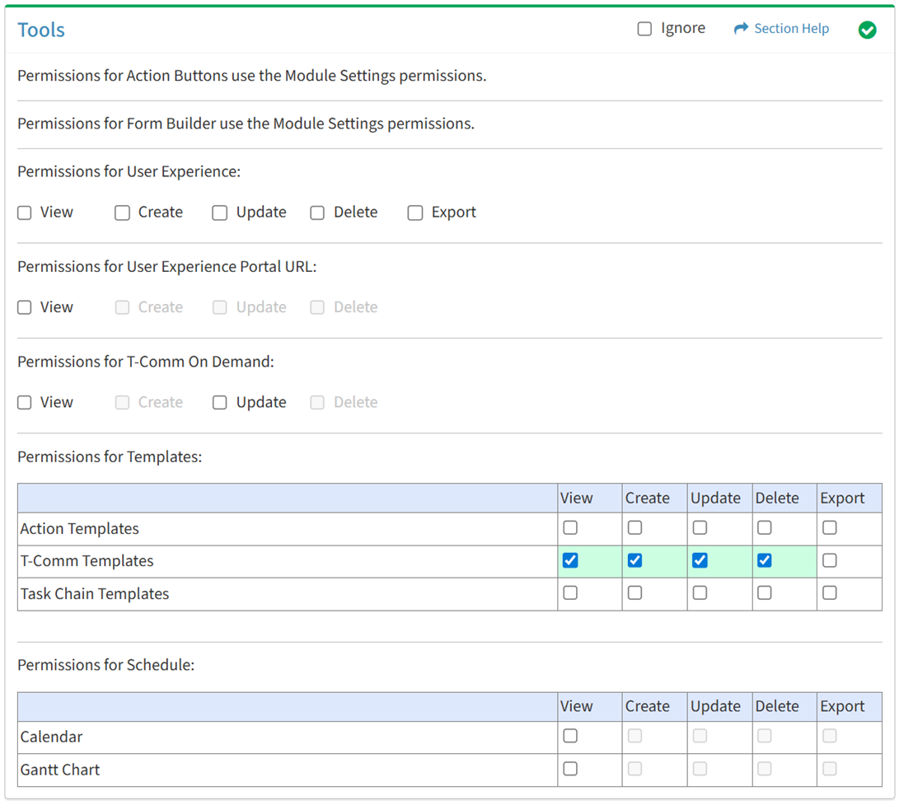Enable View for T-Comm On Demand

pos(25,403)
